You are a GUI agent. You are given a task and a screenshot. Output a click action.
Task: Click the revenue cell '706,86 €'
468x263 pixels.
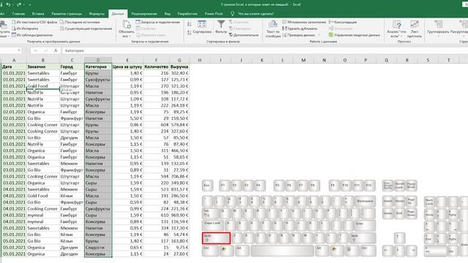coord(179,177)
